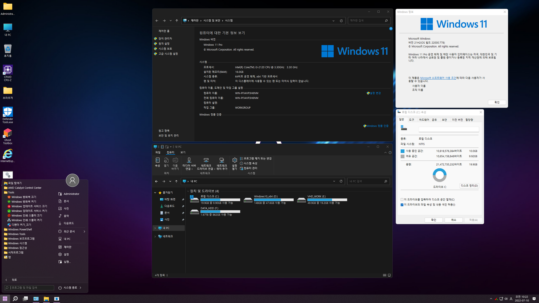
Task: Switch to the 할당량 tab in disk properties
Action: [x=469, y=120]
